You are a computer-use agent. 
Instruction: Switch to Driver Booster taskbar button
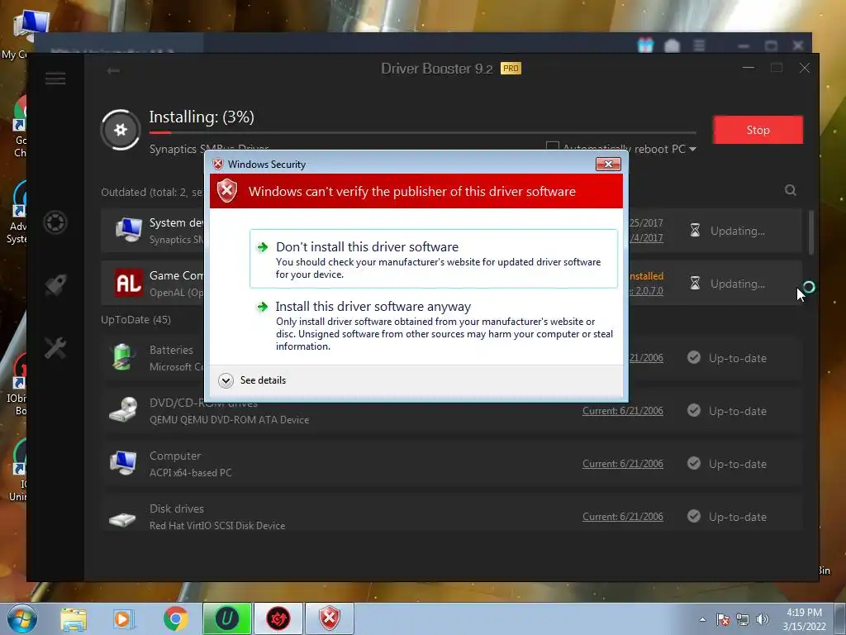point(278,618)
